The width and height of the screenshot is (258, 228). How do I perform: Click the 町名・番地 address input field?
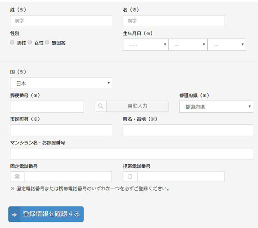188,130
